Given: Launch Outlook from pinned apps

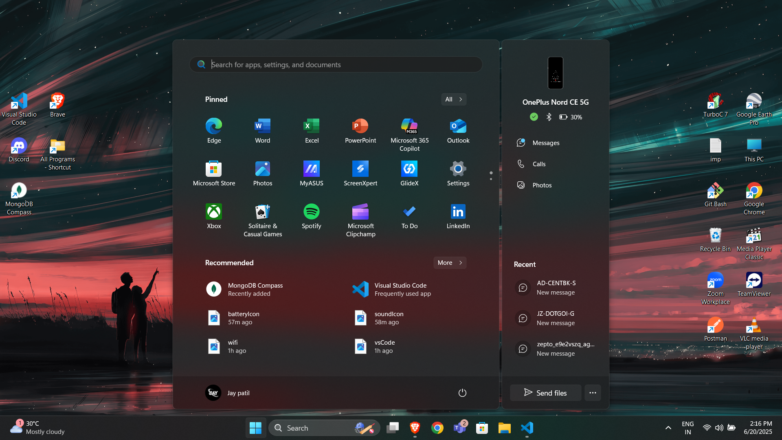Looking at the screenshot, I should point(458,131).
